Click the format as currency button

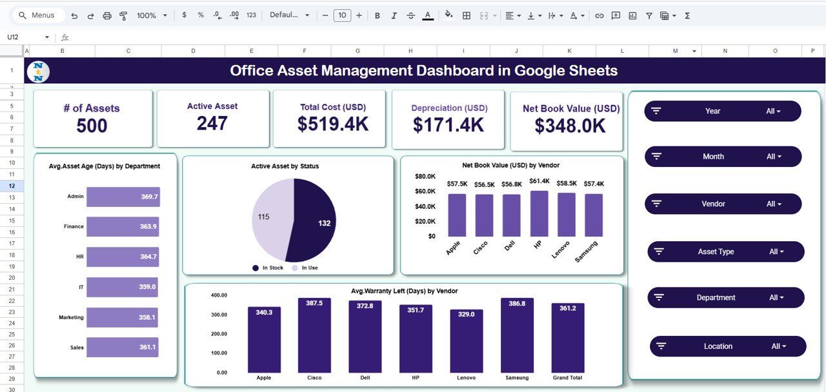click(x=185, y=15)
